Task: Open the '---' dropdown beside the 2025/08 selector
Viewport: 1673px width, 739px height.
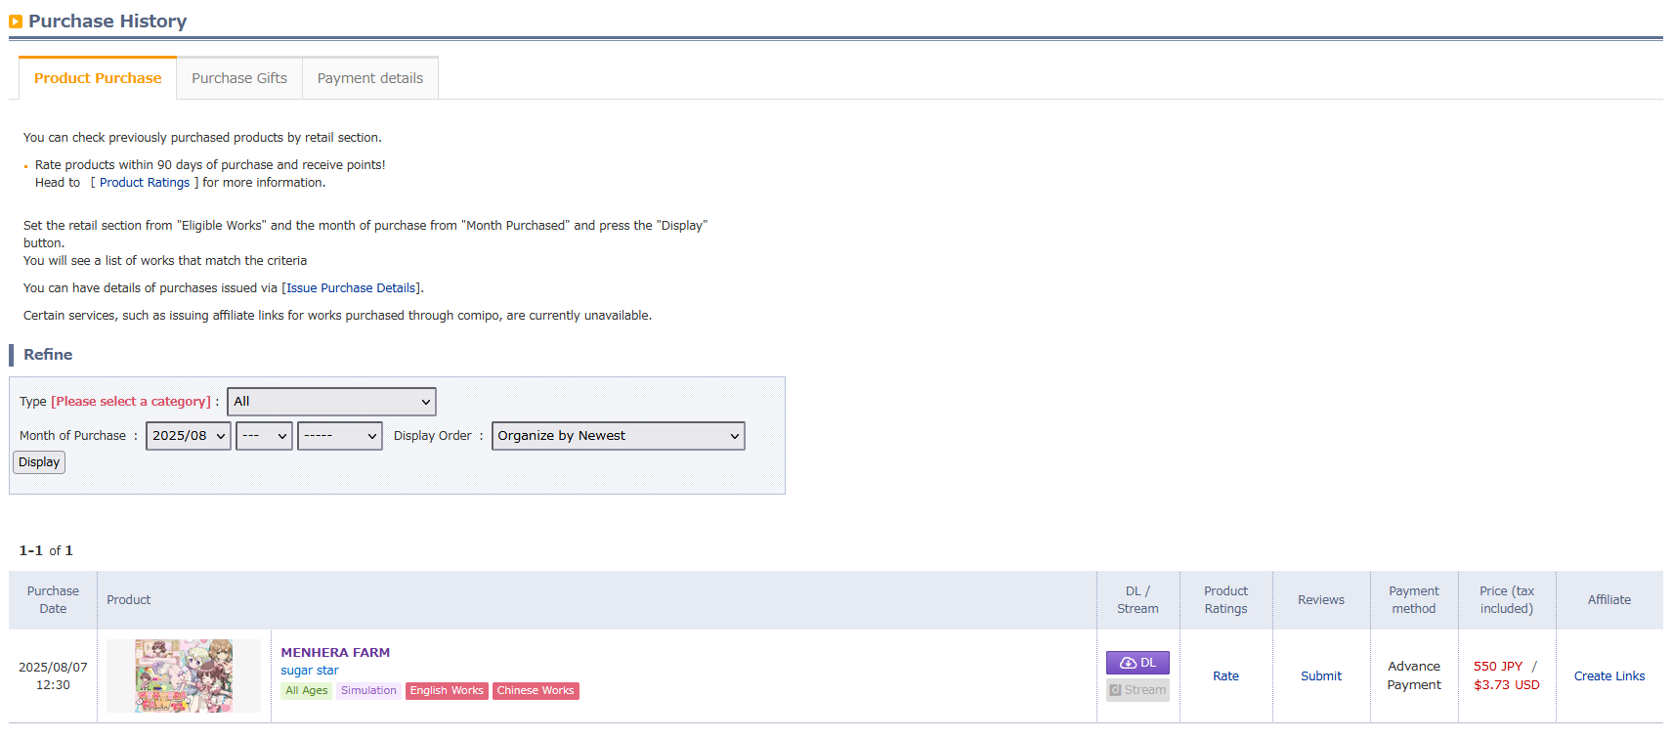Action: coord(264,436)
